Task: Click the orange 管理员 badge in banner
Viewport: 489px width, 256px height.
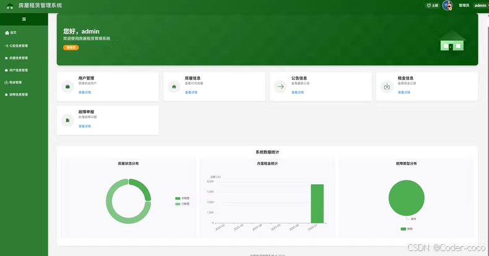Action: click(x=71, y=48)
